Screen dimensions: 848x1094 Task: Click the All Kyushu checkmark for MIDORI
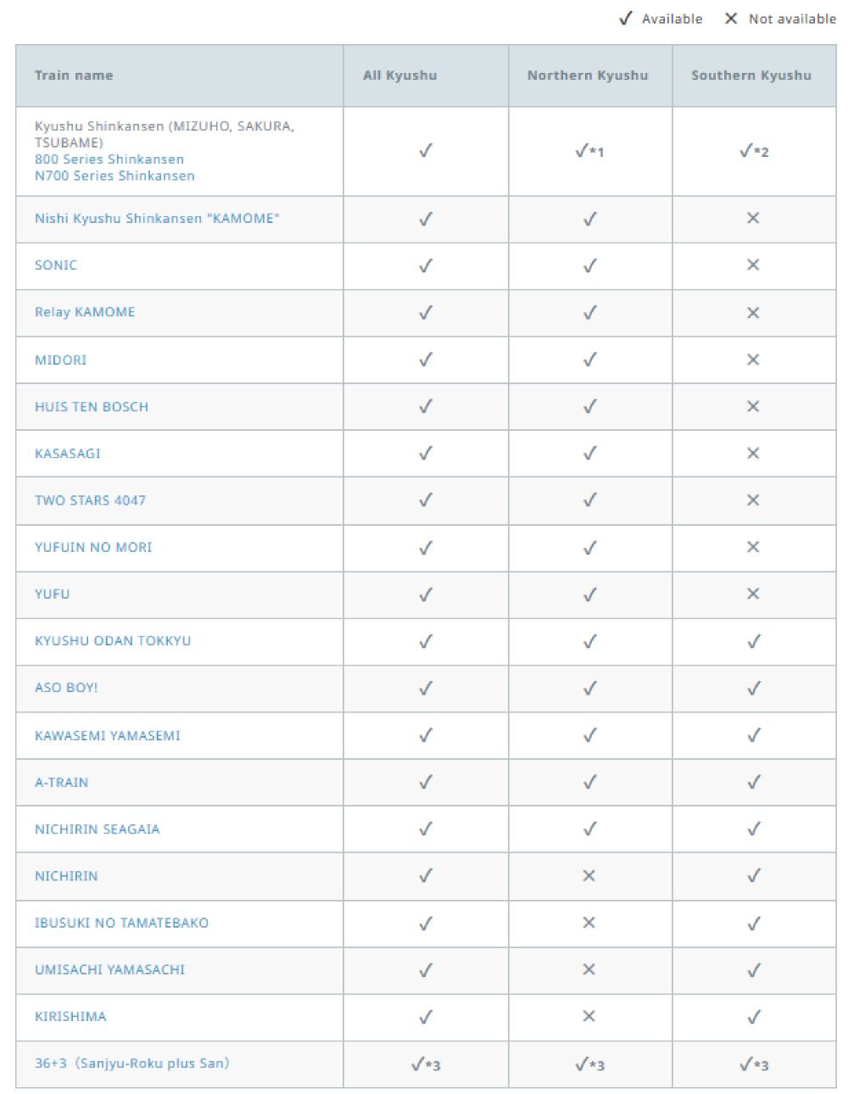point(426,360)
